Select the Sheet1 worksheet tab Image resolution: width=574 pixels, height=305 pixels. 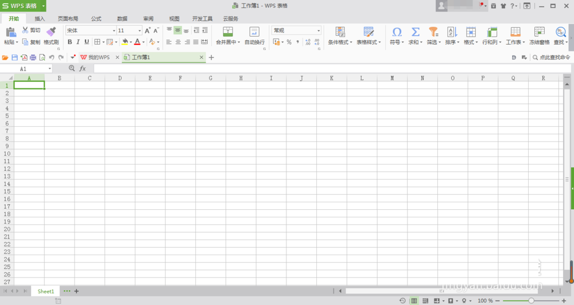(x=46, y=291)
